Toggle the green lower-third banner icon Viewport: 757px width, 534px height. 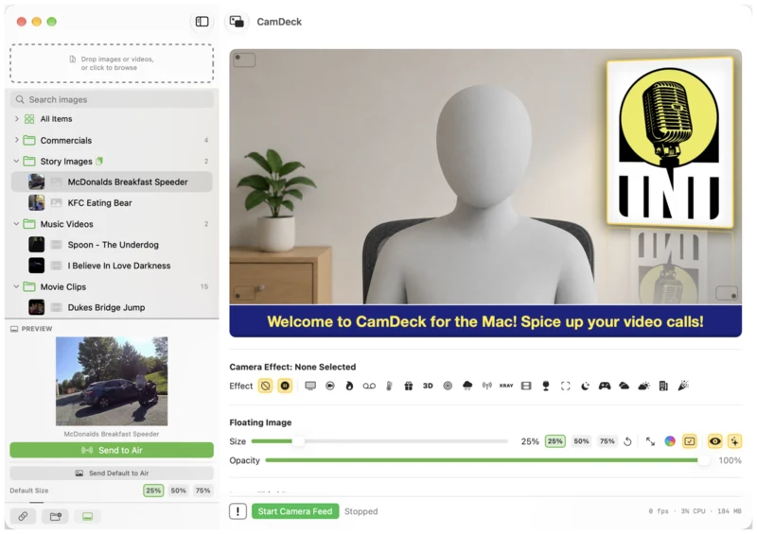[87, 517]
